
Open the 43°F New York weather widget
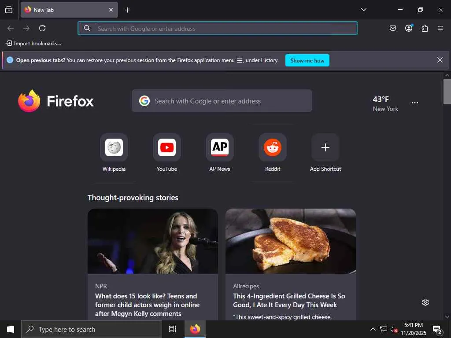tap(385, 104)
